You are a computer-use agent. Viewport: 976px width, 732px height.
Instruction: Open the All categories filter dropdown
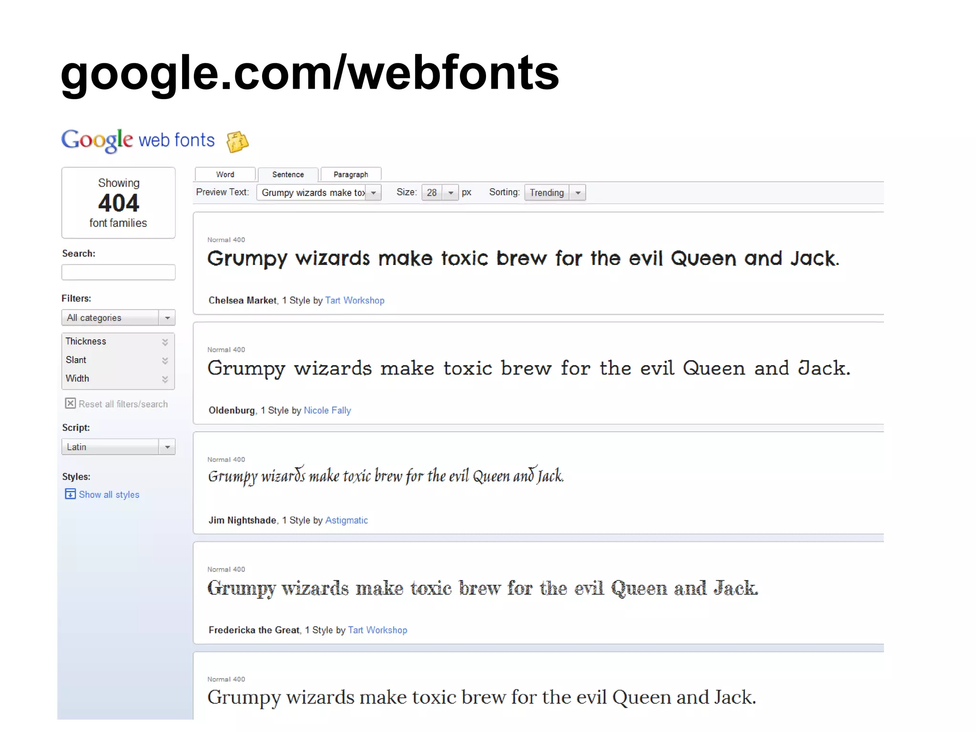coord(118,317)
